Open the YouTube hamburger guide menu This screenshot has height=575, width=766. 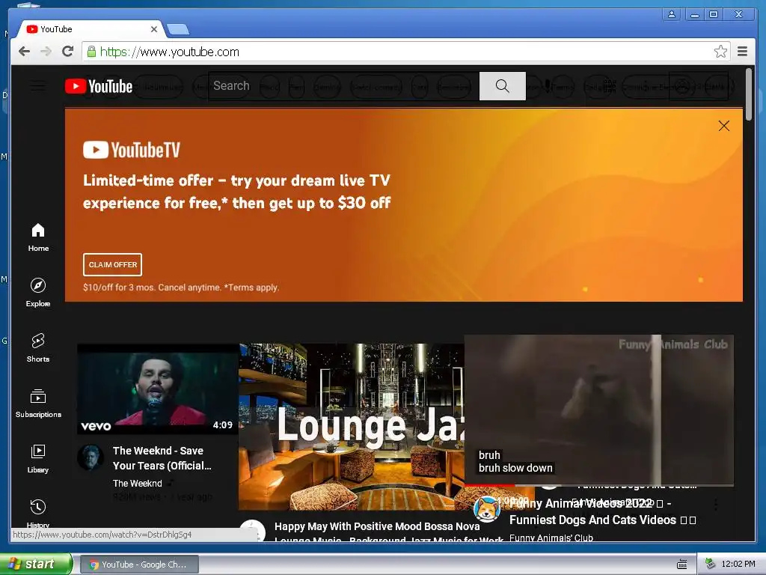click(38, 87)
